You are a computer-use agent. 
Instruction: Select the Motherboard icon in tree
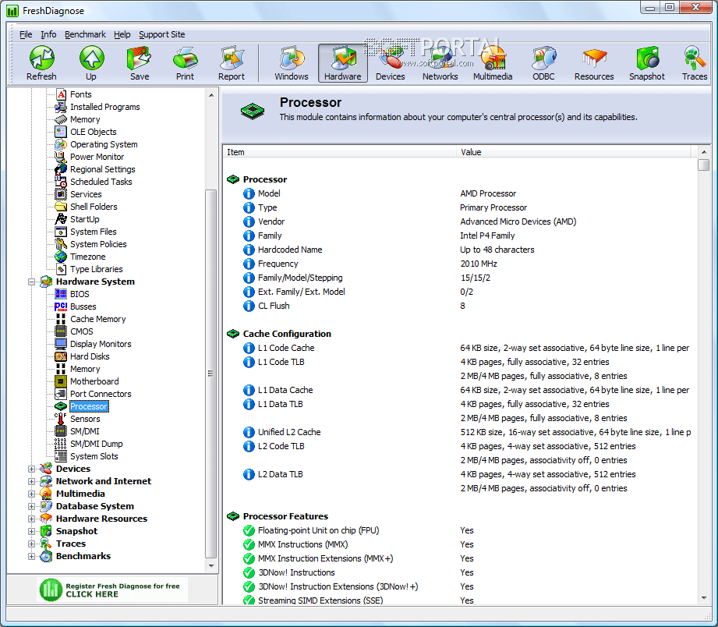61,381
